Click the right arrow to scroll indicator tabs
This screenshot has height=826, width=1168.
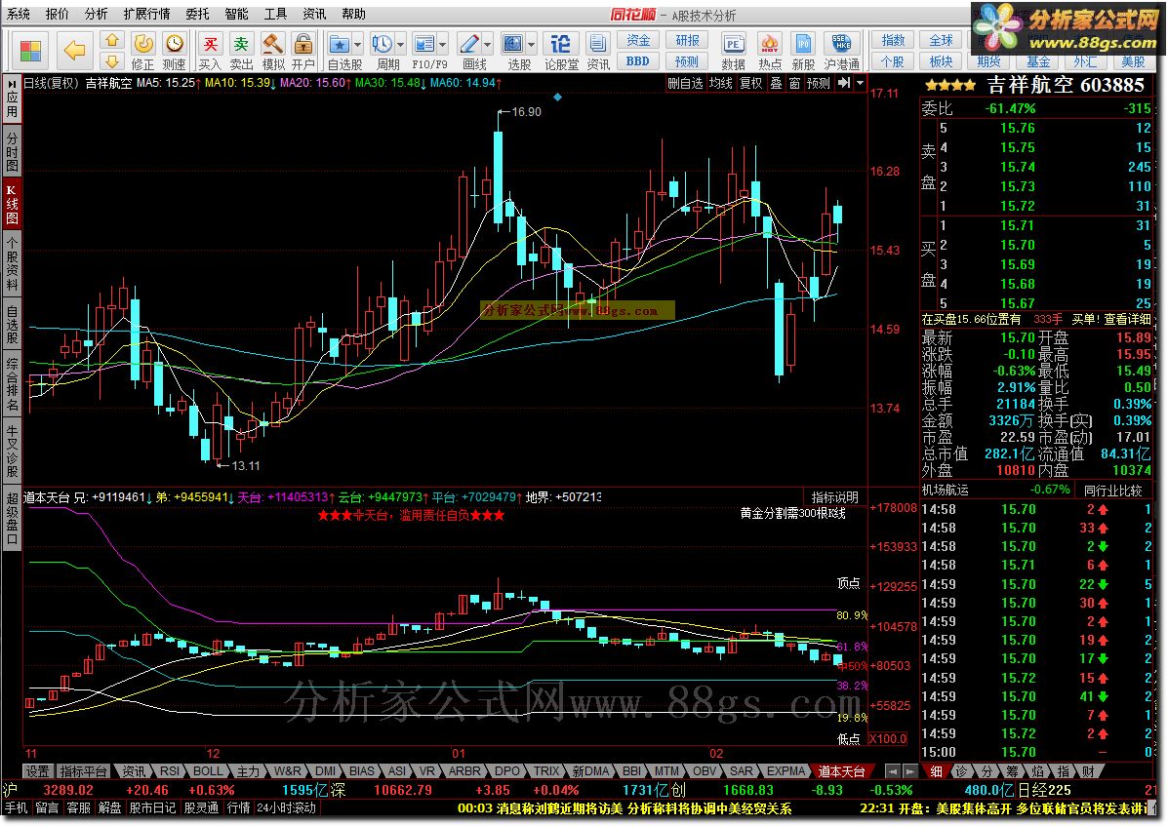[911, 771]
